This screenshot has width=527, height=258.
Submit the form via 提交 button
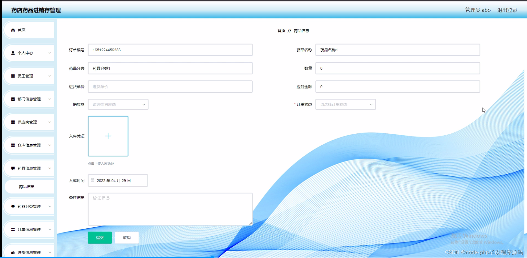point(99,237)
